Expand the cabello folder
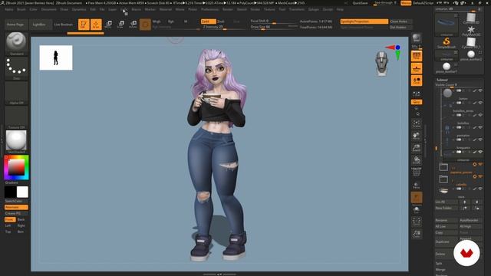Screen dimensions: 491x276 [x=443, y=179]
